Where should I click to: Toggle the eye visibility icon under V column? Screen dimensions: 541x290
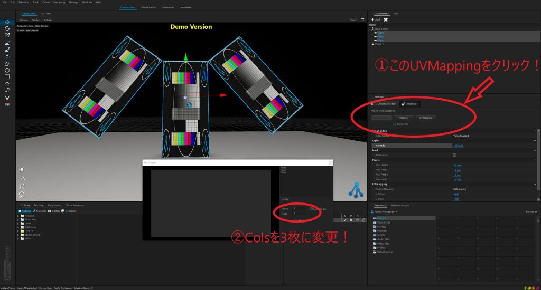pos(351,220)
